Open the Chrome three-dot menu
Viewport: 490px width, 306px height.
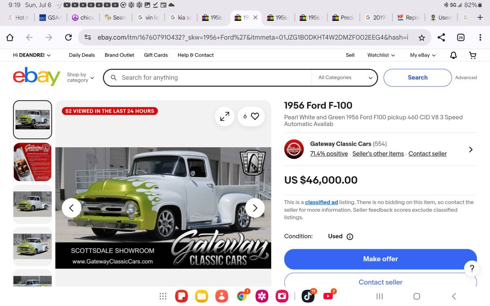coord(480,38)
